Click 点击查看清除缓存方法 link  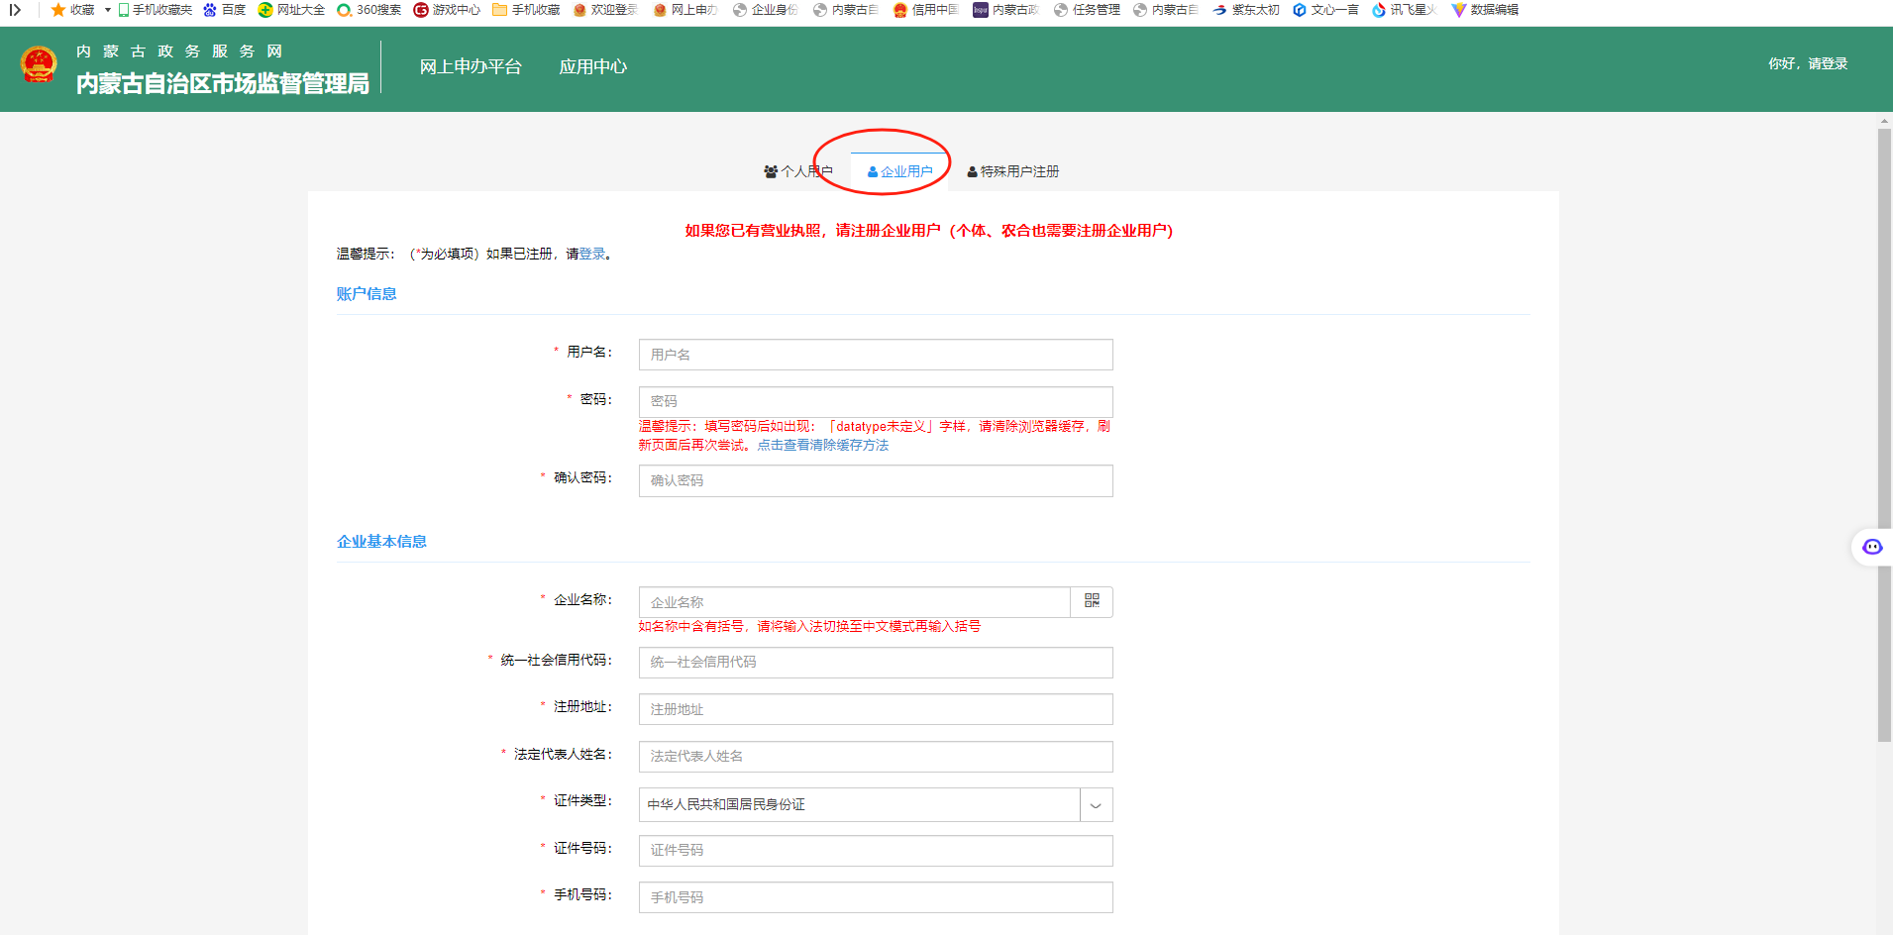coord(822,445)
